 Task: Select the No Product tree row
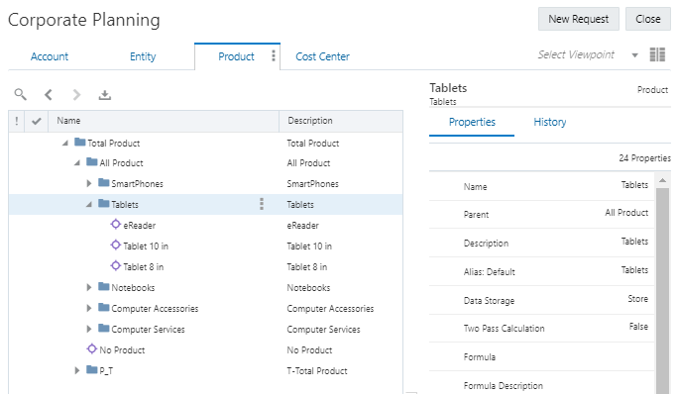(x=205, y=350)
